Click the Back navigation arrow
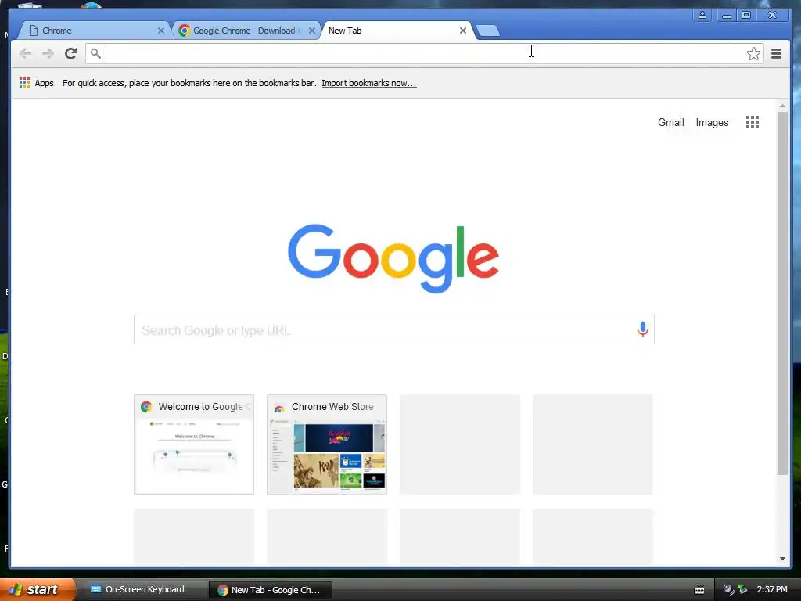801x601 pixels. pos(25,54)
